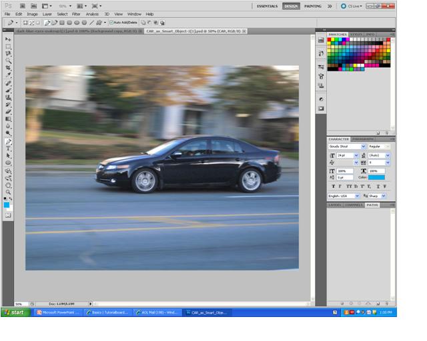The width and height of the screenshot is (427, 341).
Task: Open the (Auto) leading dropdown
Action: pos(388,156)
